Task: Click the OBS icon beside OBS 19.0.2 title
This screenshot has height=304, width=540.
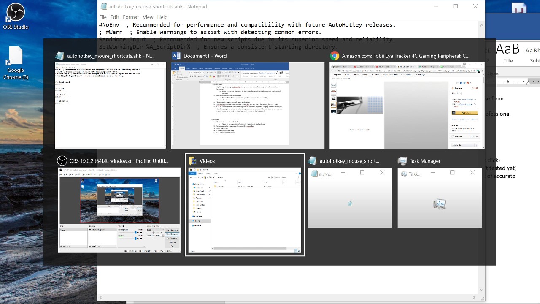Action: click(62, 161)
